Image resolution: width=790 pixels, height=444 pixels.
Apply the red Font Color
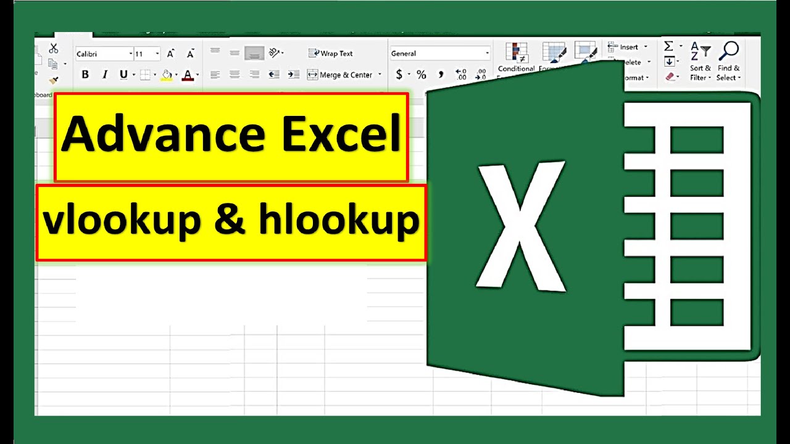tap(188, 75)
